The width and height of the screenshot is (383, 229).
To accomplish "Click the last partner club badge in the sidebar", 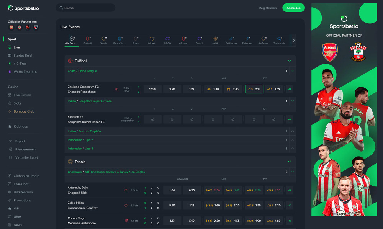I will 36,27.
